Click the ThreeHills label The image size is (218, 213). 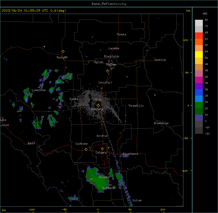136,106
